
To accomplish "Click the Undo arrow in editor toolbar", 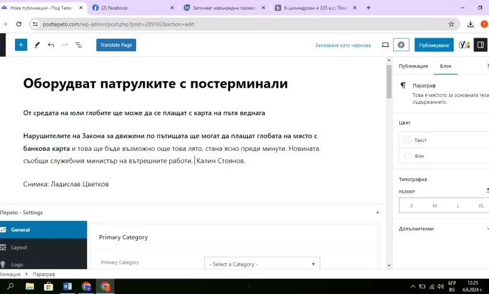I will click(51, 45).
